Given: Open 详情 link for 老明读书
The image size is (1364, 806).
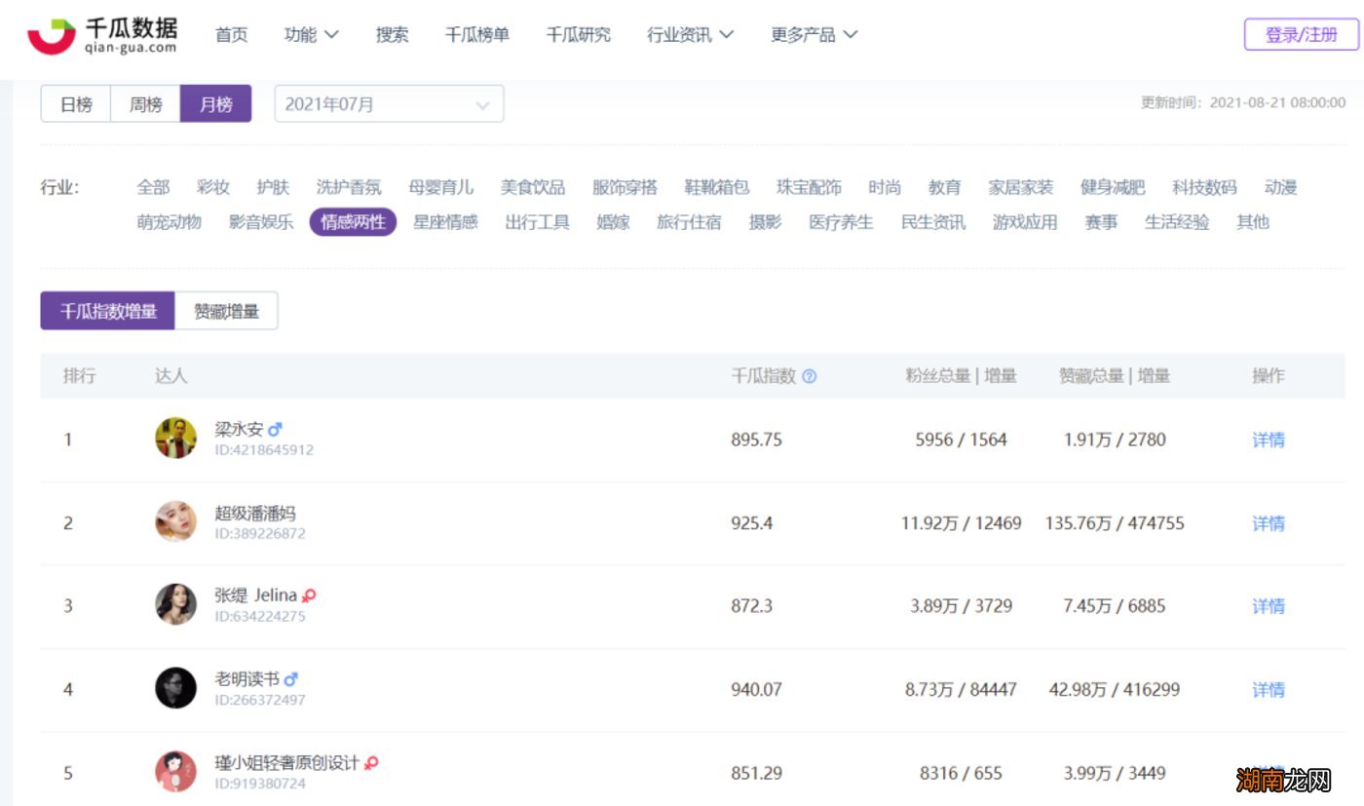Looking at the screenshot, I should (1268, 690).
